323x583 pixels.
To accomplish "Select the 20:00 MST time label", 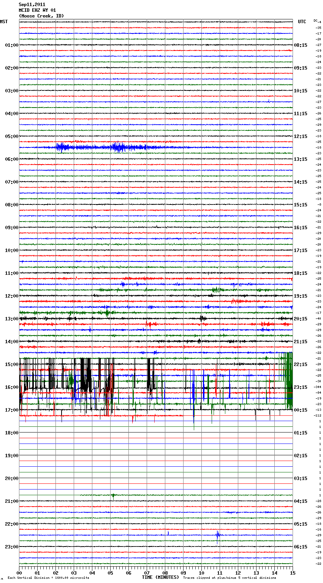I will 12,478.
